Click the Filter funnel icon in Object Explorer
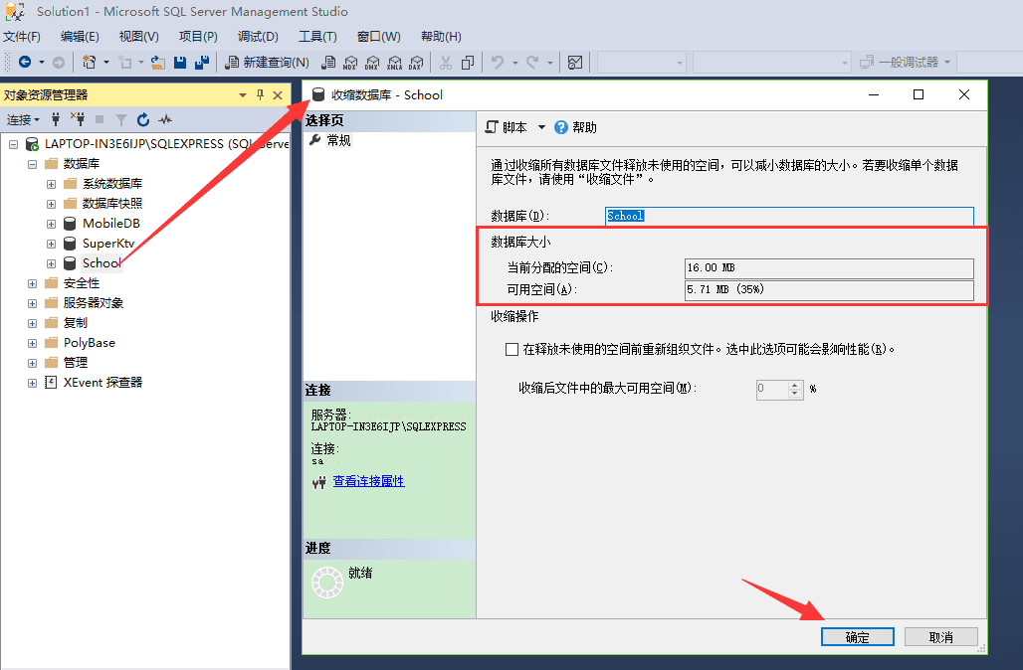 click(121, 120)
